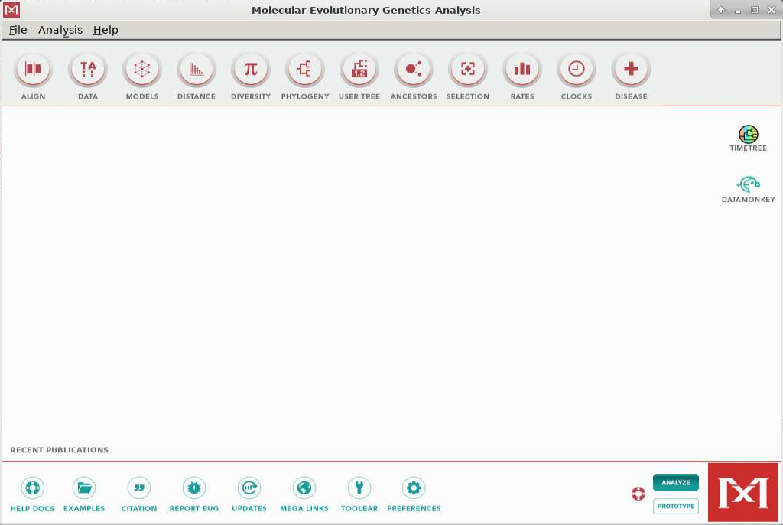The width and height of the screenshot is (783, 525).
Task: Select the DISTANCE analysis icon
Action: tap(196, 69)
